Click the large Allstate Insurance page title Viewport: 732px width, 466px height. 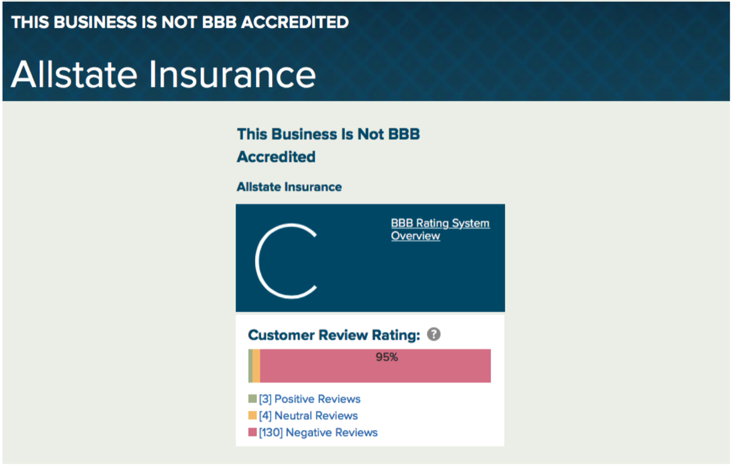coord(163,74)
